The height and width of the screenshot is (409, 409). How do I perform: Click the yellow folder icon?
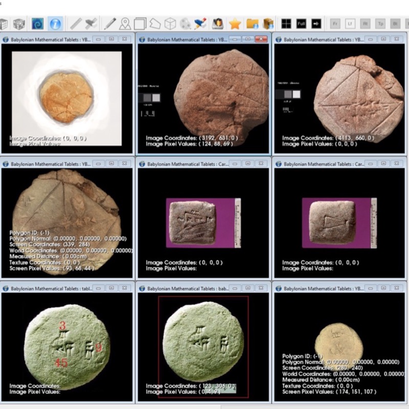[252, 24]
